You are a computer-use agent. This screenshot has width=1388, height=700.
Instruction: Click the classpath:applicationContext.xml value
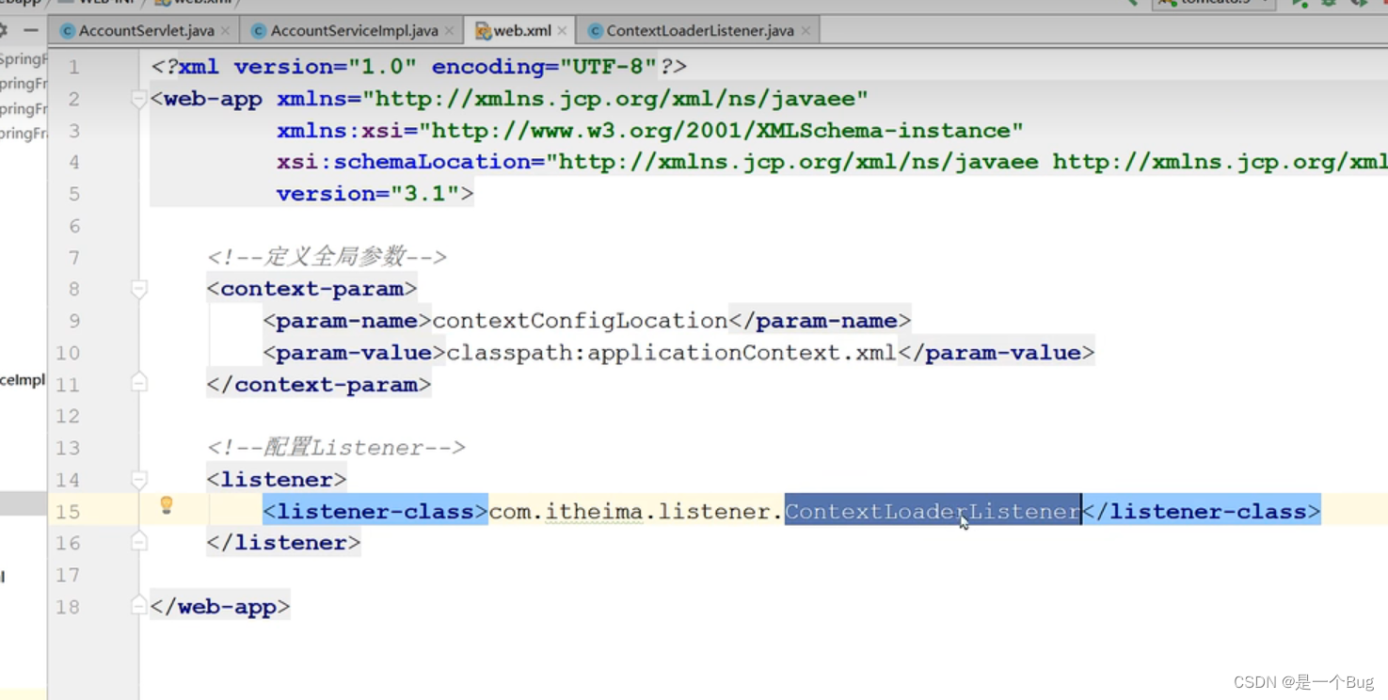click(x=671, y=353)
